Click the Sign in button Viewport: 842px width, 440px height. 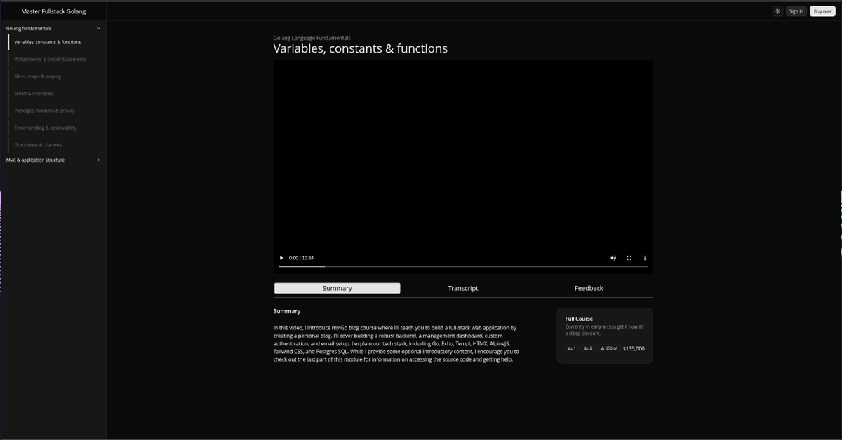point(796,11)
